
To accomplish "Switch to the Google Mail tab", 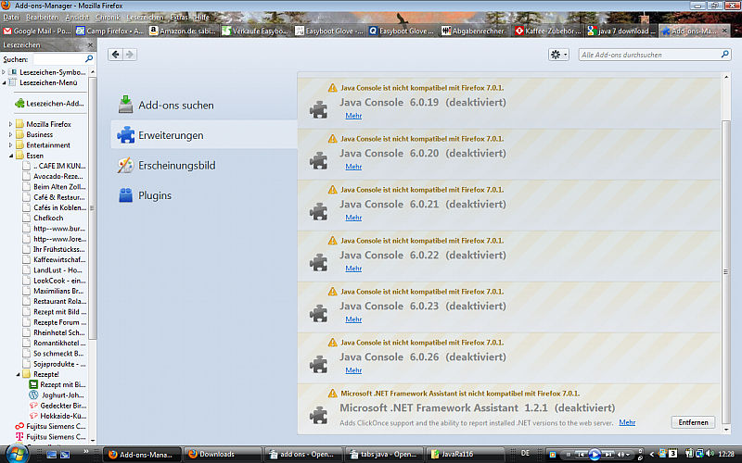I will click(37, 31).
